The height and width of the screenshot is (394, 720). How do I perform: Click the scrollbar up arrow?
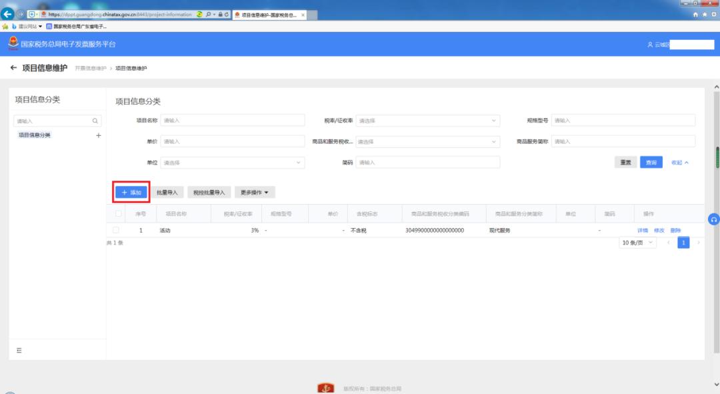pyautogui.click(x=717, y=87)
